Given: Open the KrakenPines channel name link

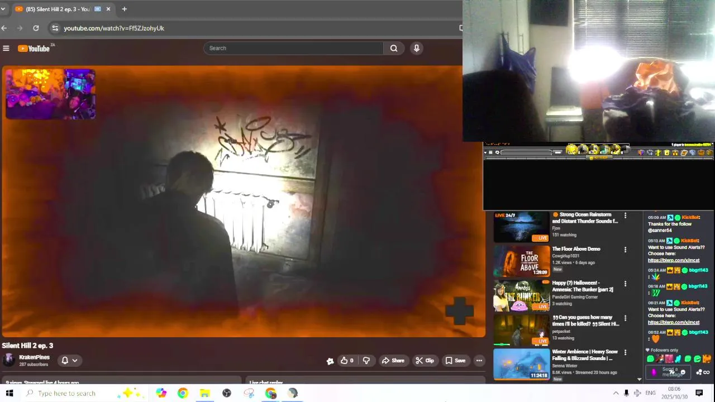Looking at the screenshot, I should [35, 357].
